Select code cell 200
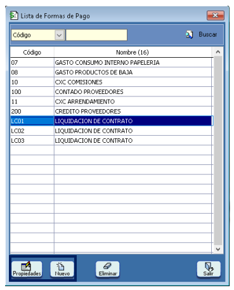The height and width of the screenshot is (290, 234). point(32,111)
